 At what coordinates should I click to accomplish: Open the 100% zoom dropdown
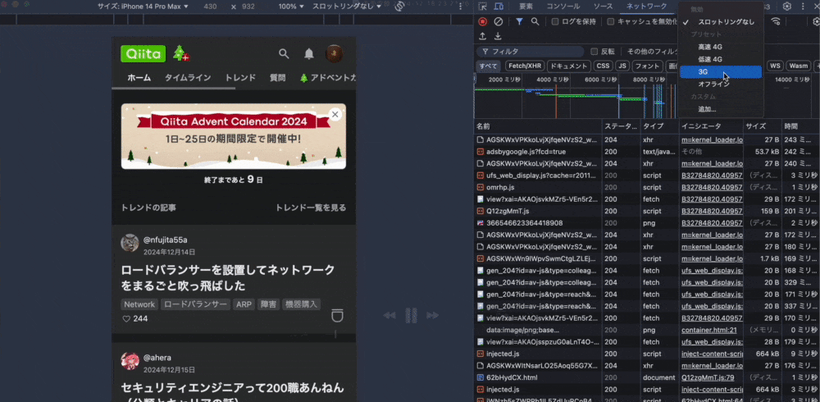coord(291,7)
